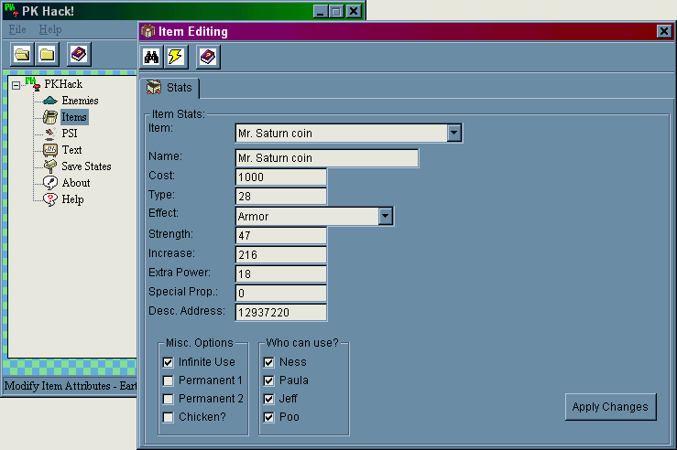Click the PK Hack title bar app icon

(x=12, y=10)
